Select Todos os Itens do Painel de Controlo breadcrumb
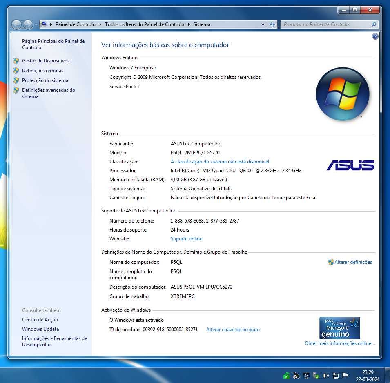Viewport: 390px width, 383px height. tap(145, 24)
